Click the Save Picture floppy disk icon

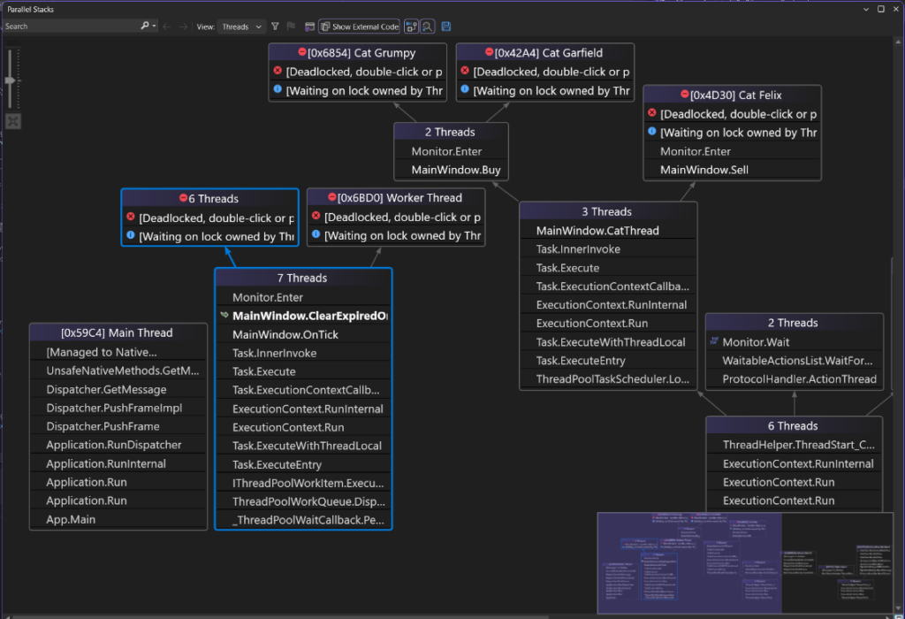(x=445, y=26)
